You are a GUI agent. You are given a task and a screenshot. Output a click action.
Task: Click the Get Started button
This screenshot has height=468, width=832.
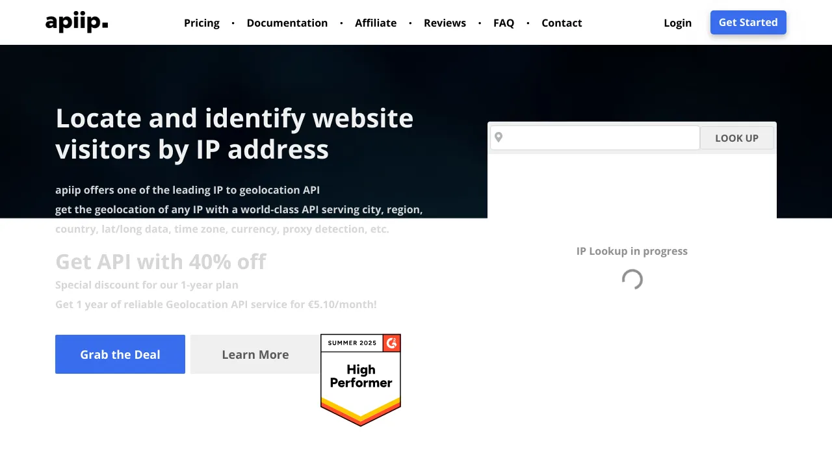(748, 22)
